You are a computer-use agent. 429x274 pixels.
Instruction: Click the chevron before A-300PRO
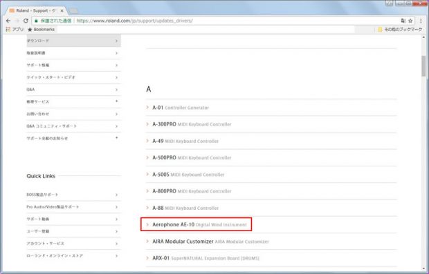147,124
